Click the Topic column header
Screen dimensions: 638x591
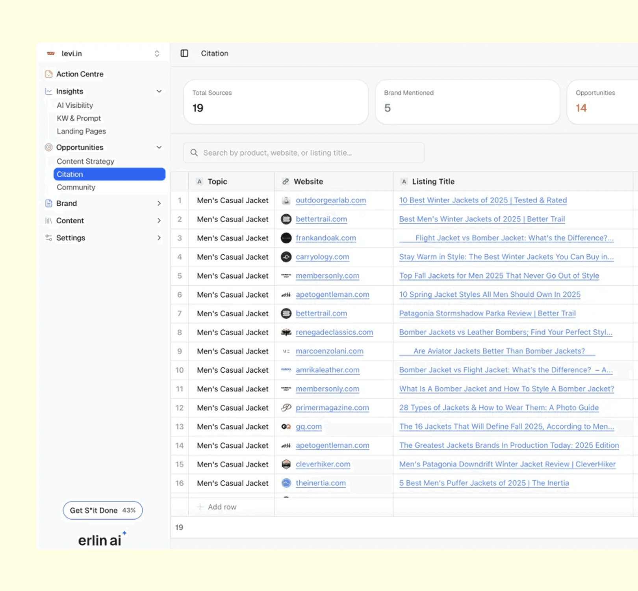[x=232, y=182]
